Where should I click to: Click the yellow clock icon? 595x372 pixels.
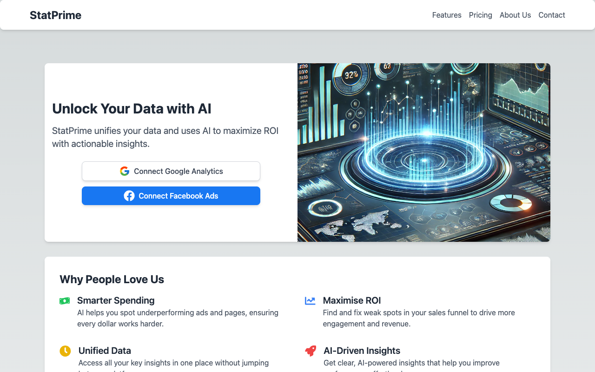(65, 351)
